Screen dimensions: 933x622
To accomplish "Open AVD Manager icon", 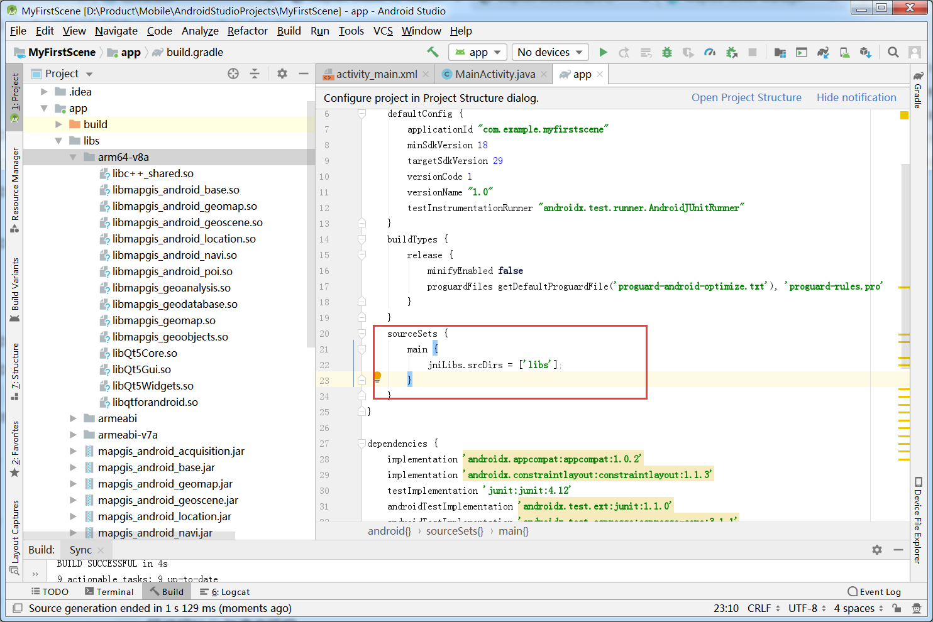I will tap(844, 52).
